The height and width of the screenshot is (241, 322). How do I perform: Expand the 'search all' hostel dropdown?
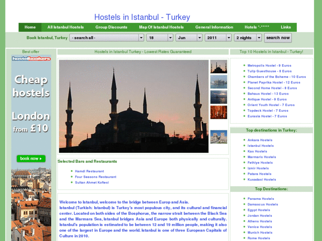coord(107,38)
